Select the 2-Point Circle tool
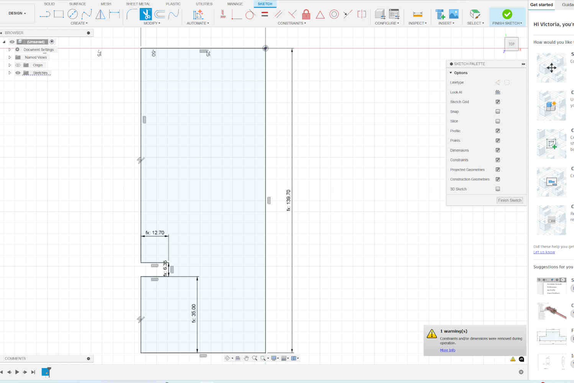Screen dimensions: 574x383 (72, 14)
